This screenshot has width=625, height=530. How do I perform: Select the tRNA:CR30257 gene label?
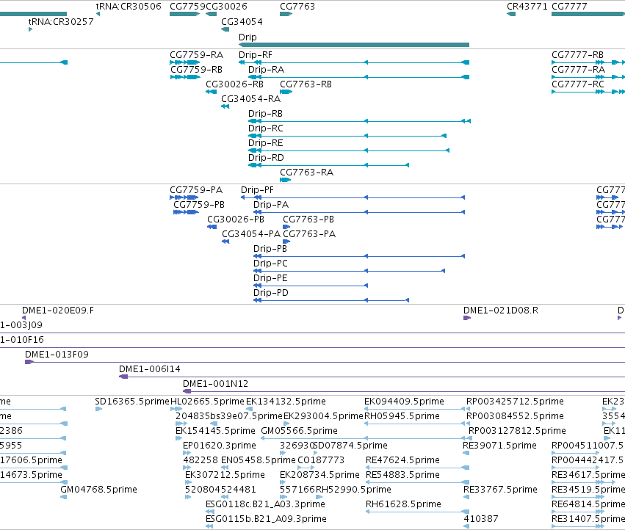pos(61,21)
